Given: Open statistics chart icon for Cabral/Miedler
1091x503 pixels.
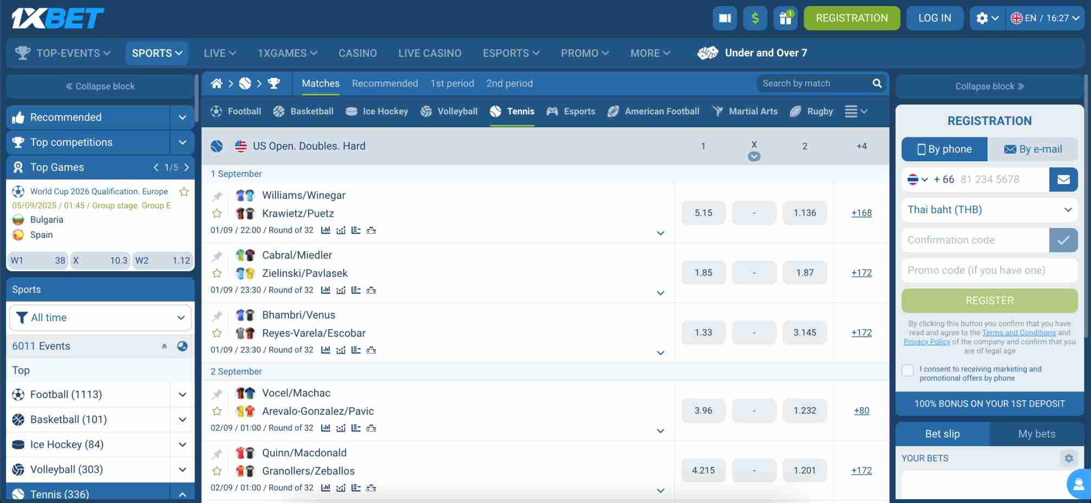Looking at the screenshot, I should pyautogui.click(x=325, y=290).
